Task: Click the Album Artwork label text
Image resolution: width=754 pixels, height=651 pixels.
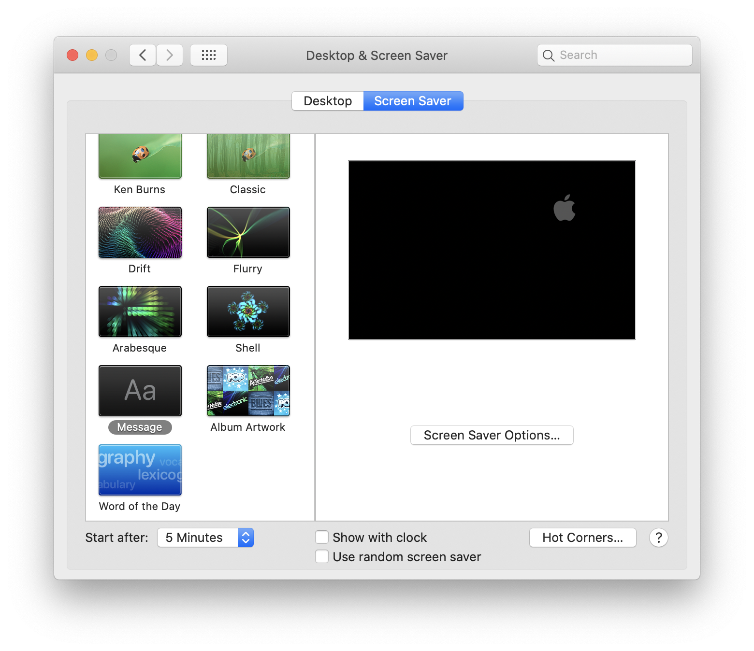Action: pyautogui.click(x=248, y=427)
